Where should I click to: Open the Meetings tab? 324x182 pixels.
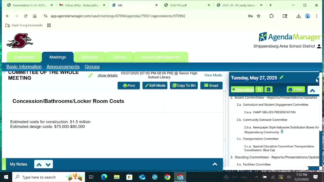point(58,57)
